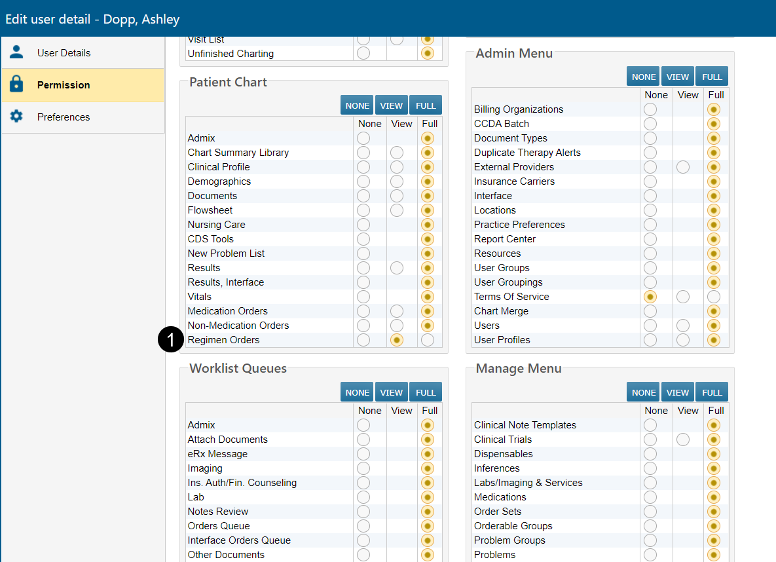776x562 pixels.
Task: Click Patient Chart FULL button
Action: click(x=426, y=105)
